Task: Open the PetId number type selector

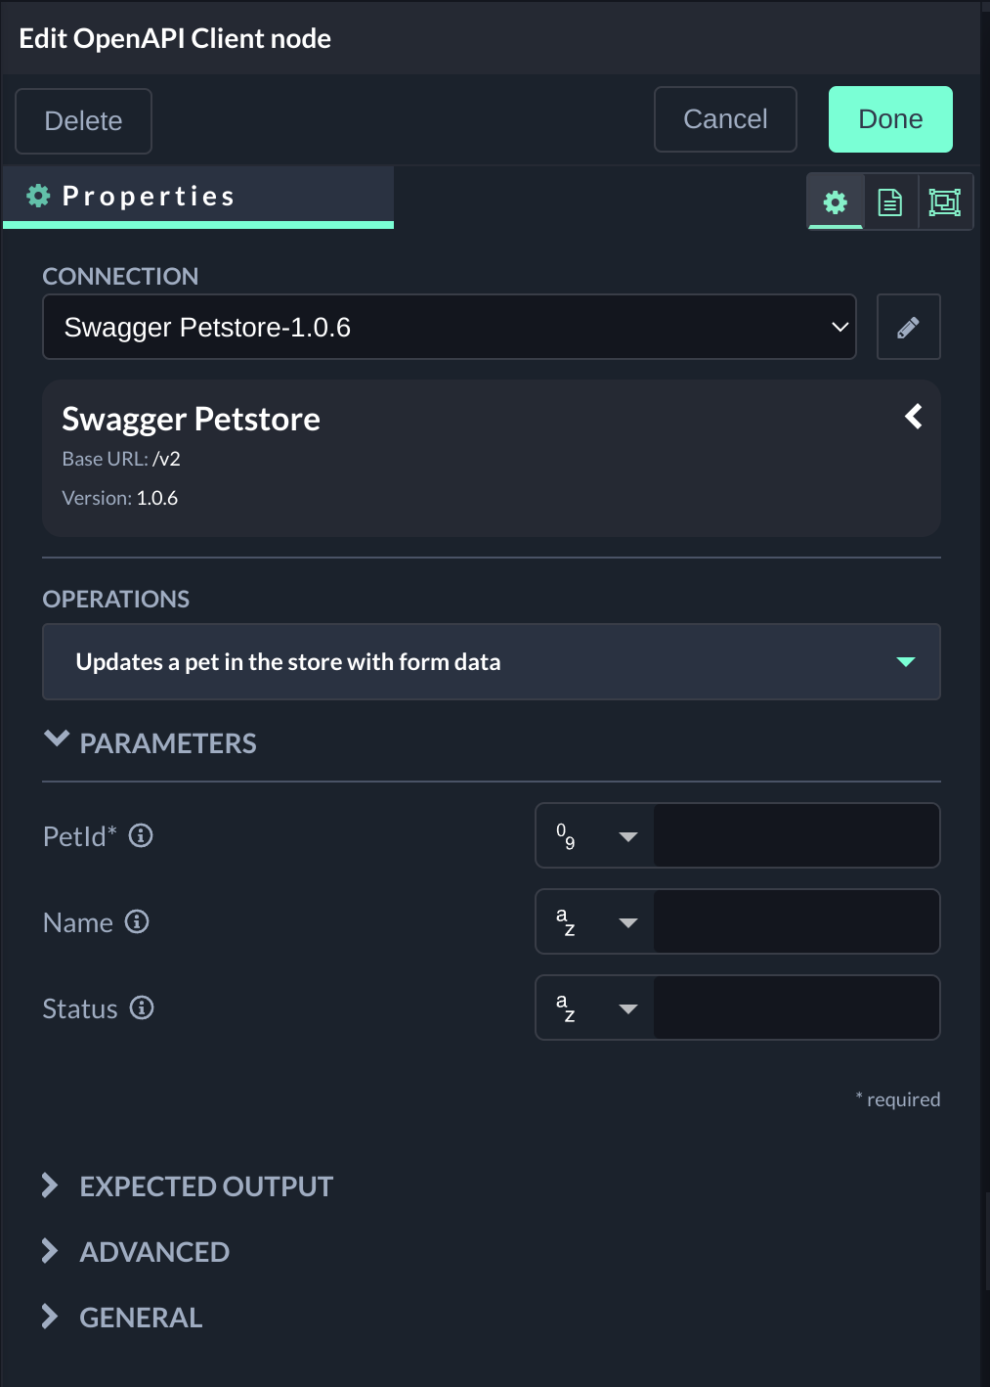Action: pyautogui.click(x=596, y=836)
